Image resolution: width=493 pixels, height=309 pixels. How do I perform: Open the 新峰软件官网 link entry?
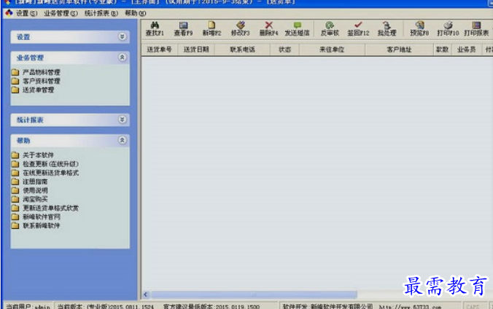36,216
